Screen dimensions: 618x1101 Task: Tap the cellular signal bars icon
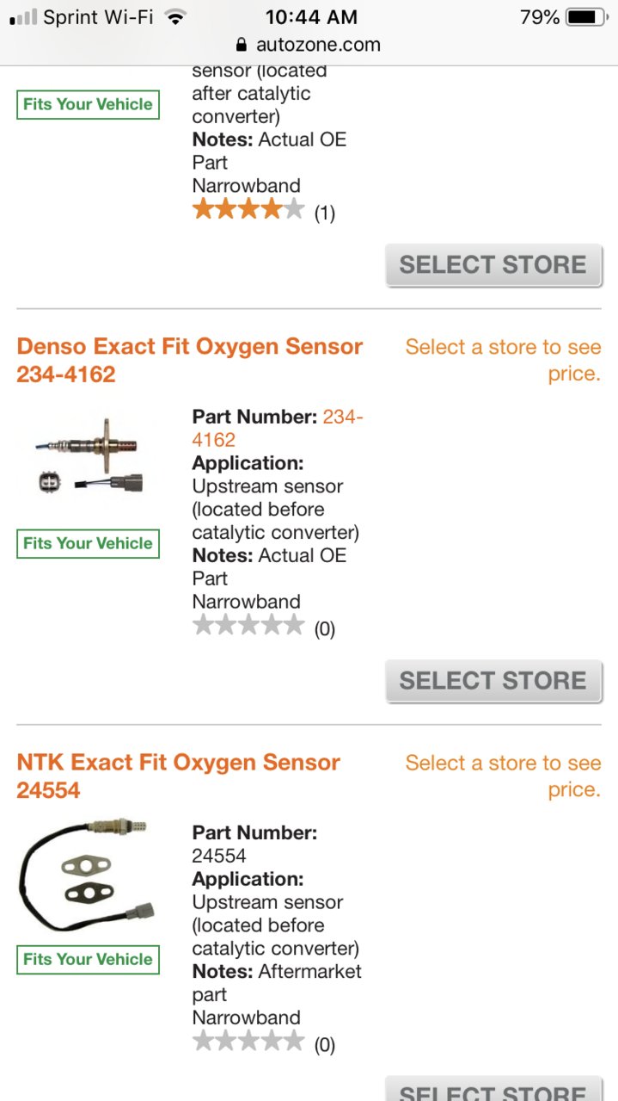[23, 17]
